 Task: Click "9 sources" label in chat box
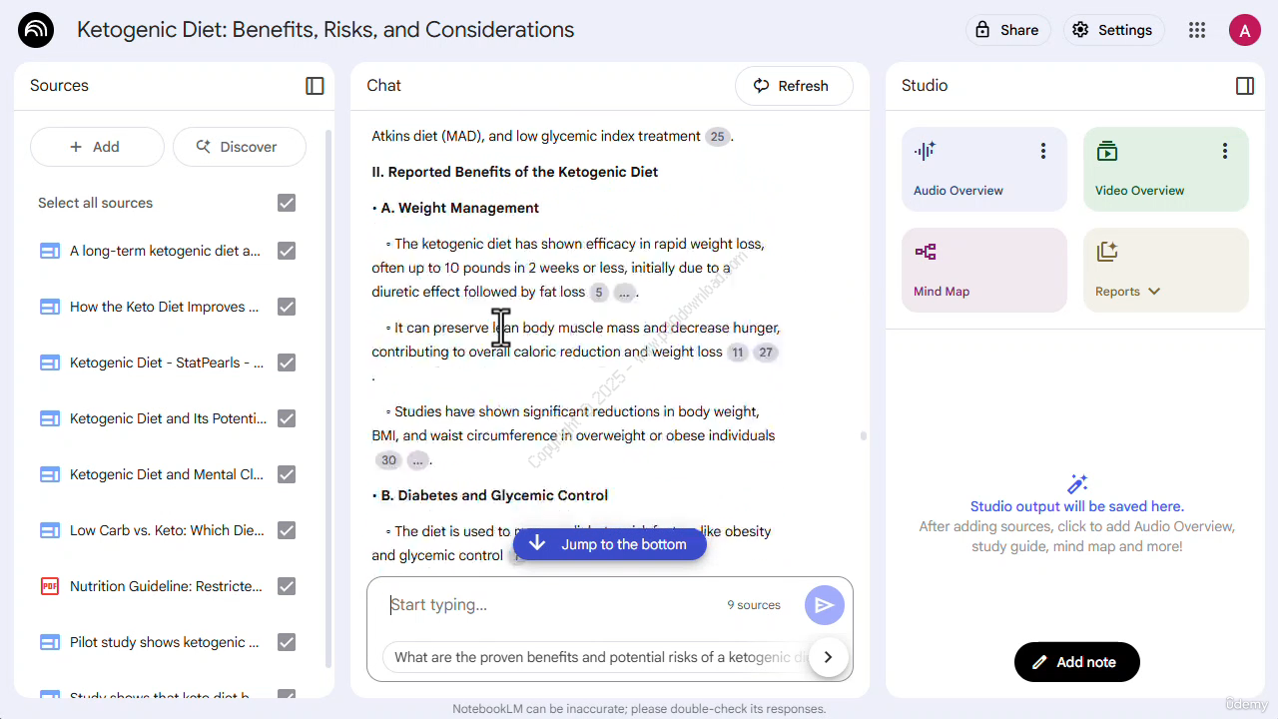point(754,605)
